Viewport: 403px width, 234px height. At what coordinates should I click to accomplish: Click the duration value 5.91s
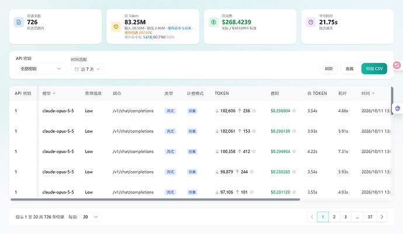click(x=343, y=131)
